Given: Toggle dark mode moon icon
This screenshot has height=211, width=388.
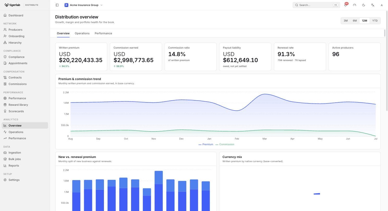Looking at the screenshot, I should click(364, 5).
